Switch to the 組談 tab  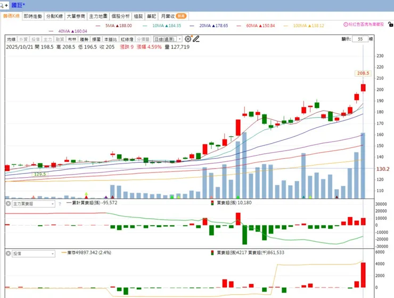138,16
